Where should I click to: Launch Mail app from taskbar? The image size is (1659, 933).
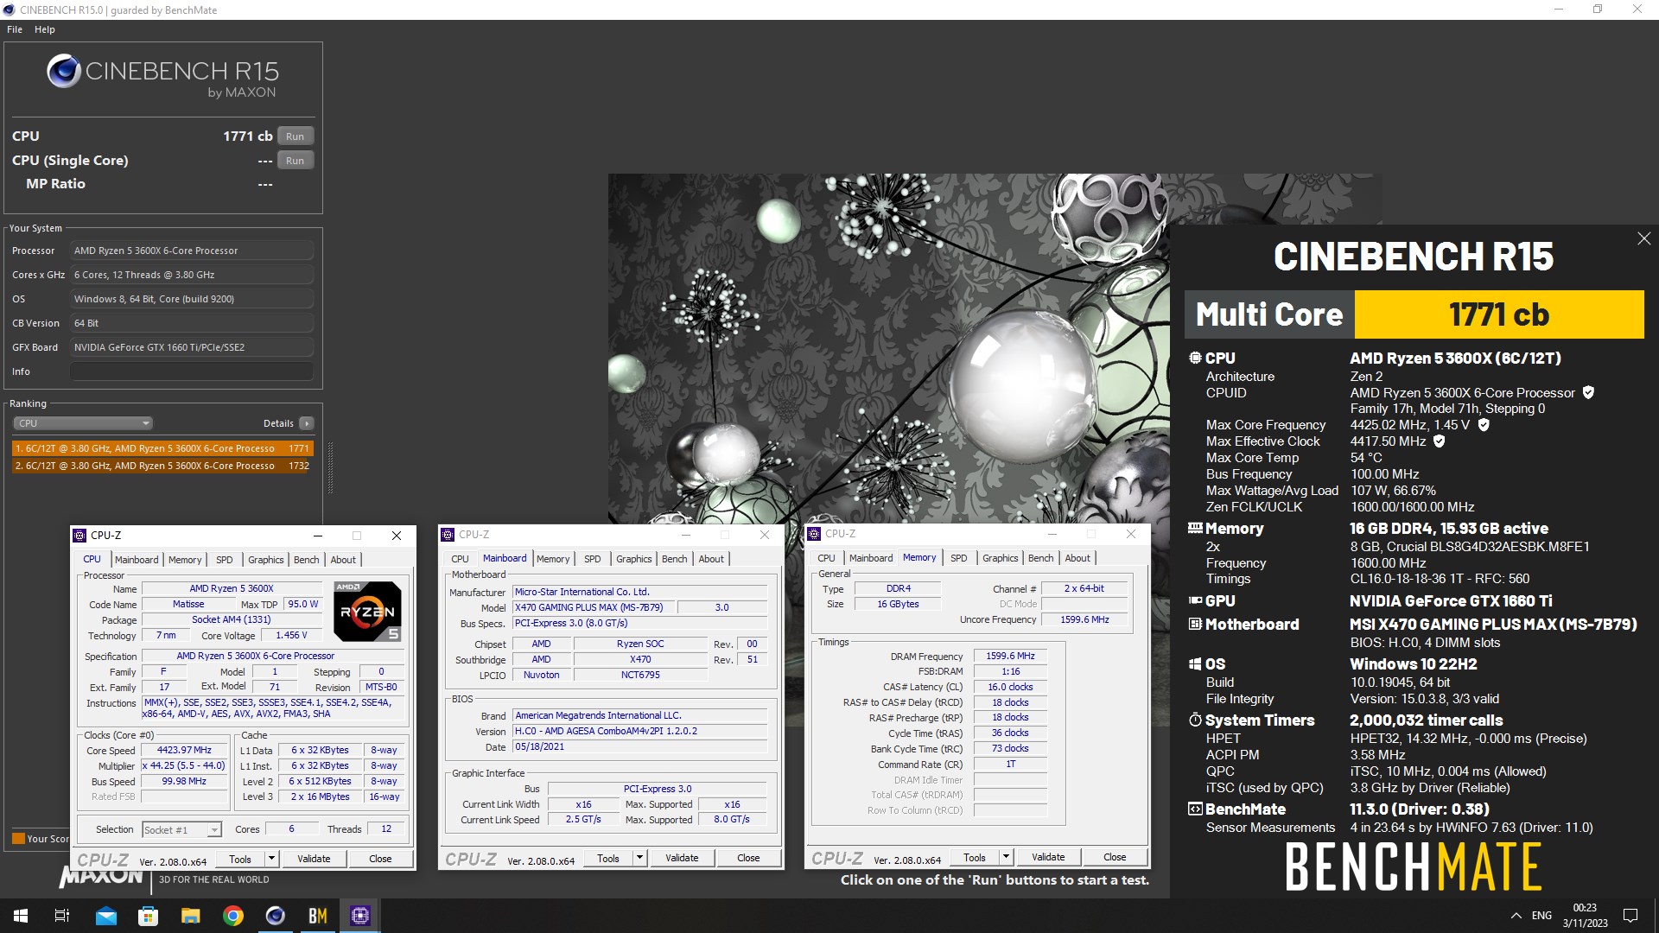coord(105,916)
